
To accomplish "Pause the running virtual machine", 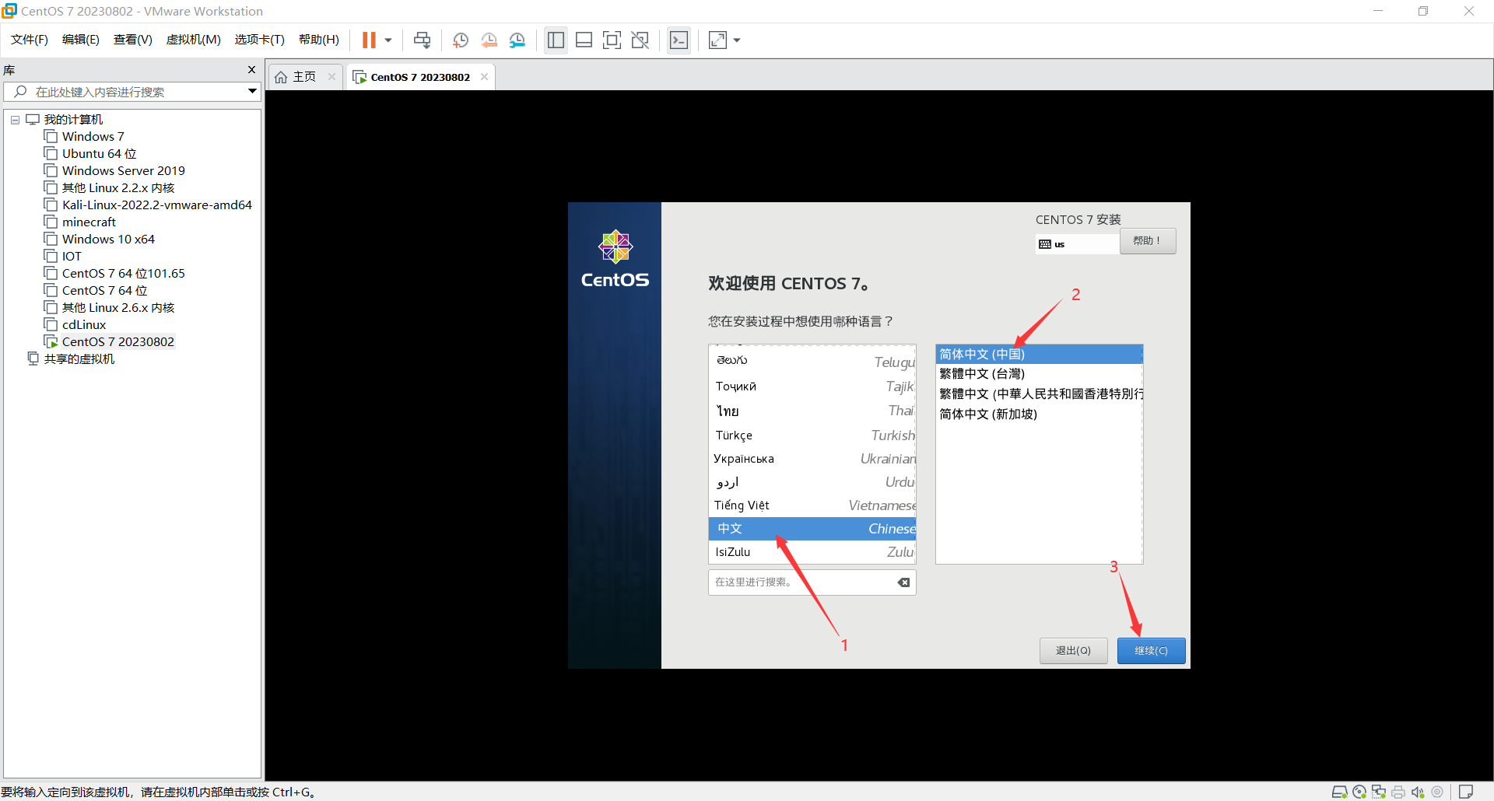I will 369,40.
